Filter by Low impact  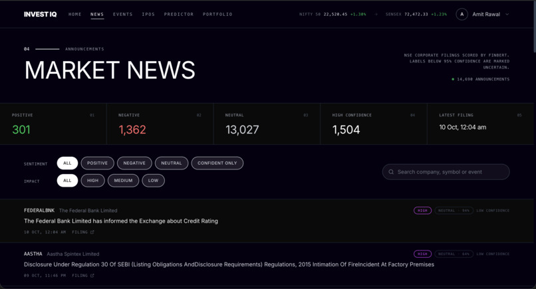point(153,180)
